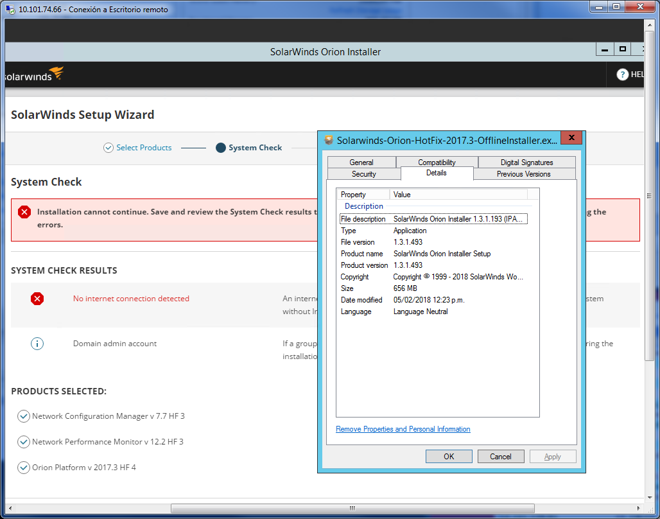Click the horizontal scrollbar thumb at bottom
This screenshot has height=519, width=660.
click(x=352, y=509)
